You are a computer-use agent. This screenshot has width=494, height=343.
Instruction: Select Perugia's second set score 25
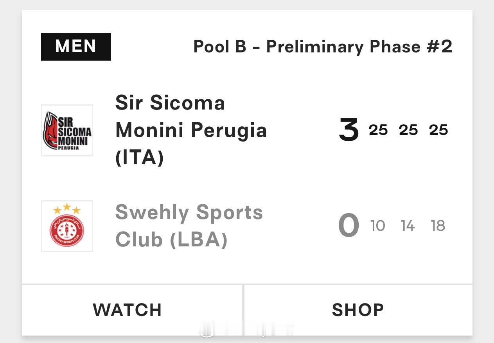pos(408,130)
